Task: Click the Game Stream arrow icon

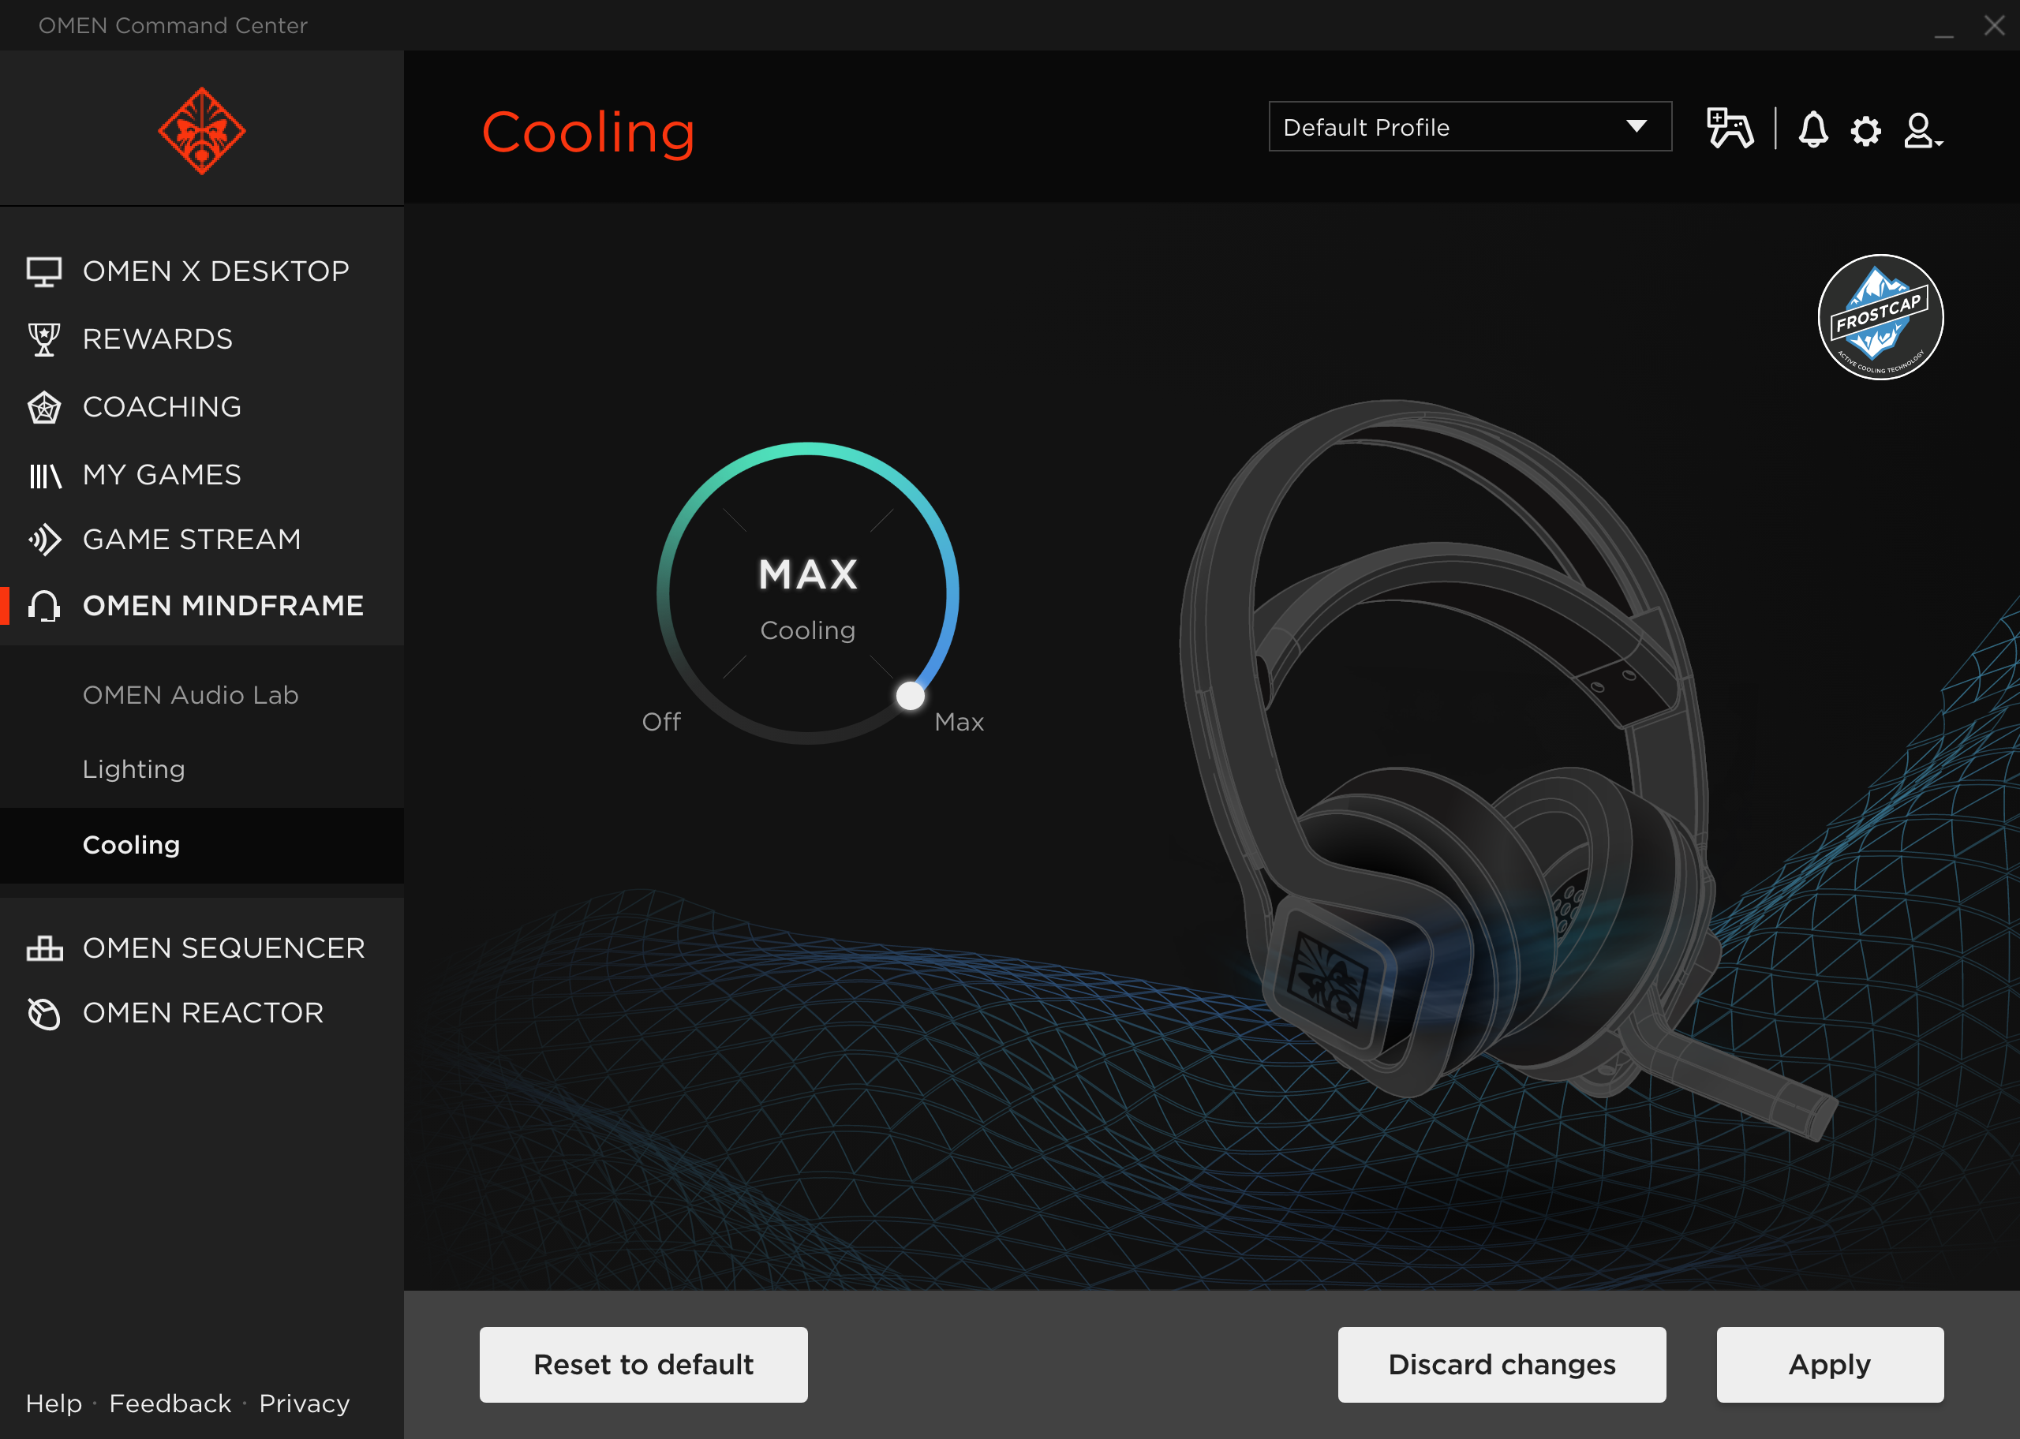Action: [44, 540]
